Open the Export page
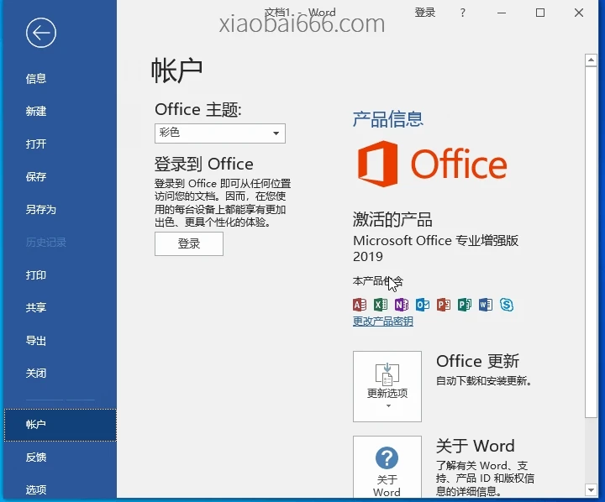This screenshot has height=502, width=605. click(x=60, y=341)
